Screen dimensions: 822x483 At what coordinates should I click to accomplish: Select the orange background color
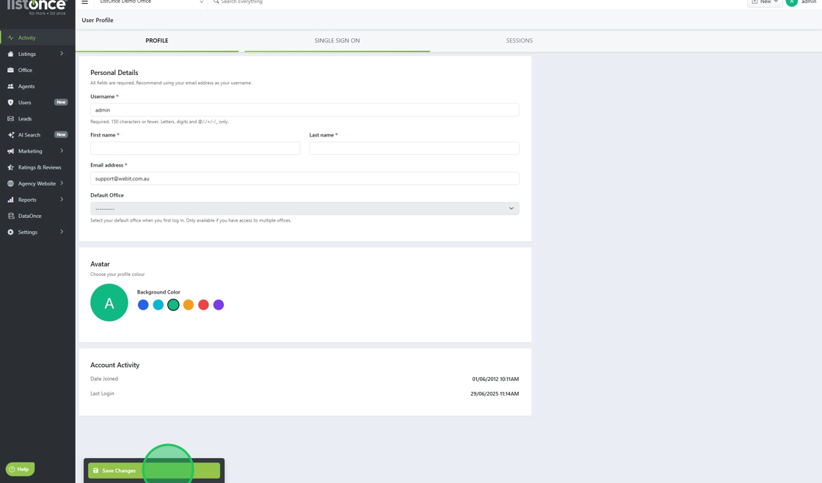pyautogui.click(x=189, y=305)
